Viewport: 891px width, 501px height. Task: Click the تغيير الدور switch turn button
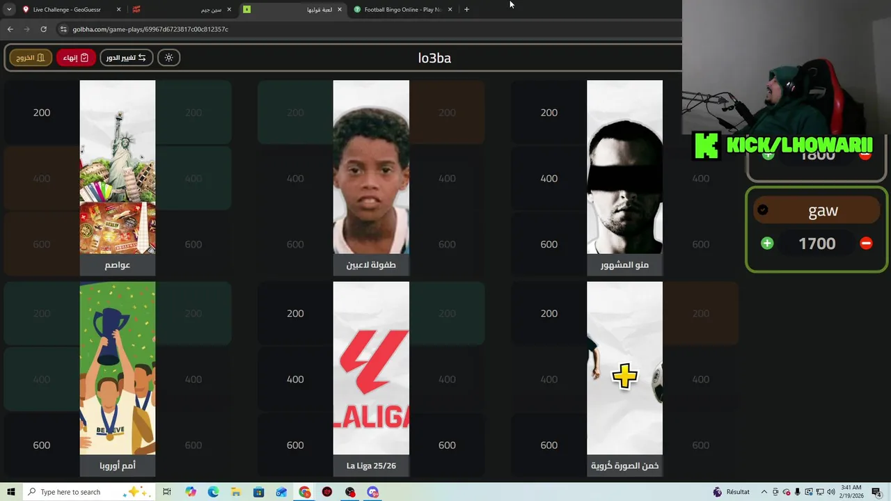click(x=126, y=58)
